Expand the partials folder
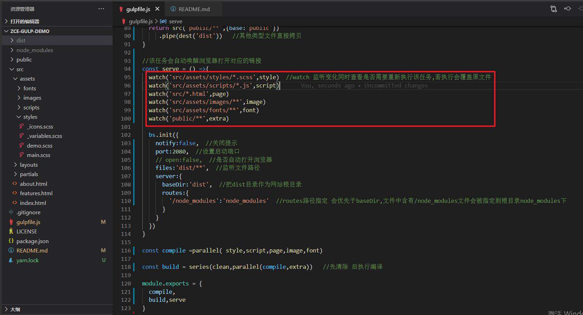The width and height of the screenshot is (583, 315). click(x=57, y=174)
